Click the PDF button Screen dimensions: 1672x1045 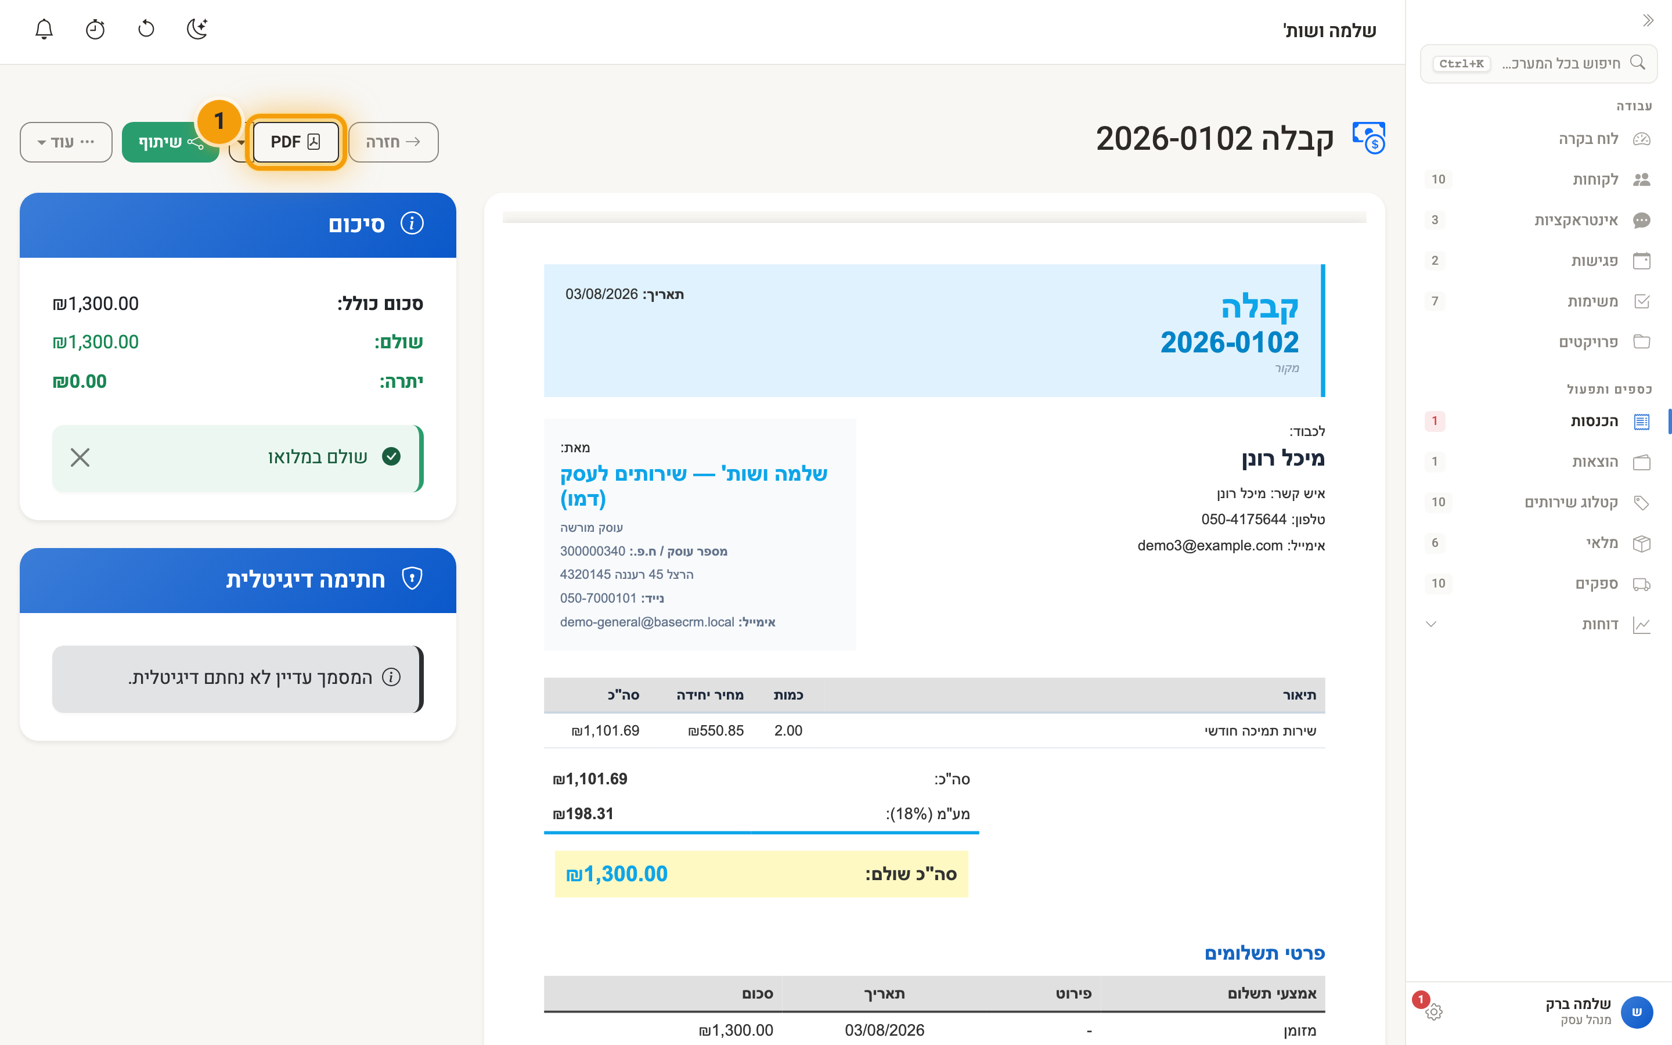(x=296, y=142)
